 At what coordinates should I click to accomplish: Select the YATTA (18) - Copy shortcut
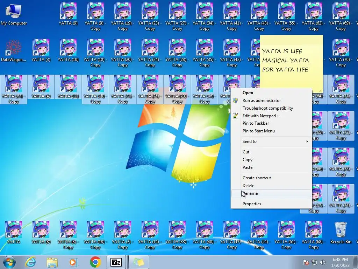click(x=95, y=235)
